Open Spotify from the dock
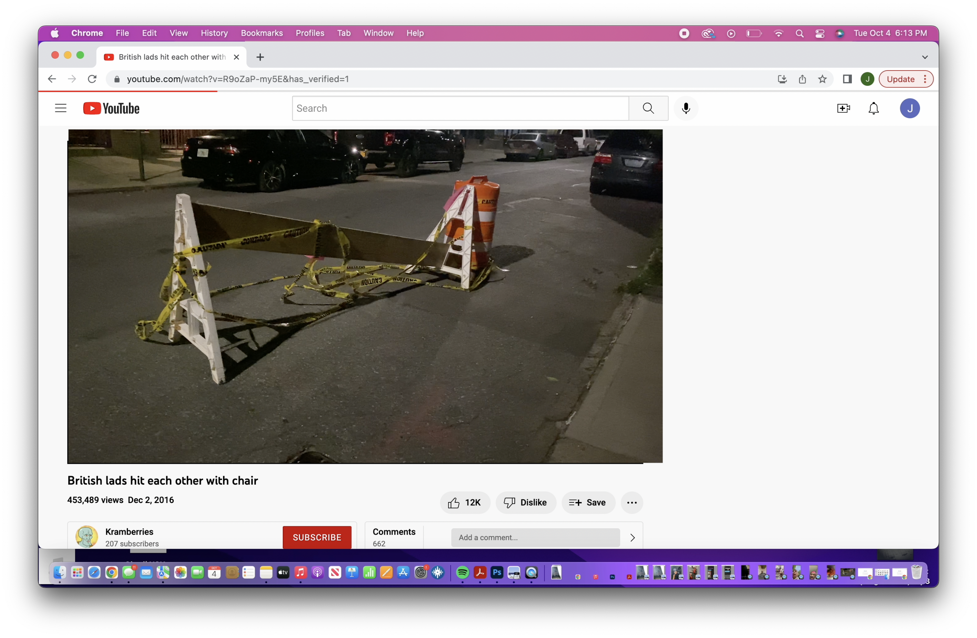977x638 pixels. (x=462, y=573)
